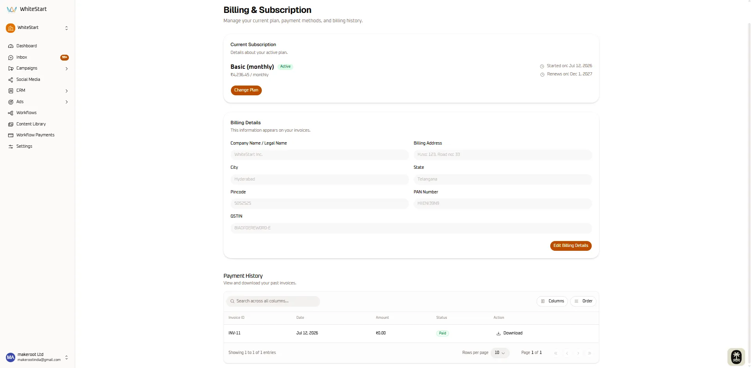The image size is (751, 368).
Task: Go to Dashboard in the sidebar
Action: (38, 46)
